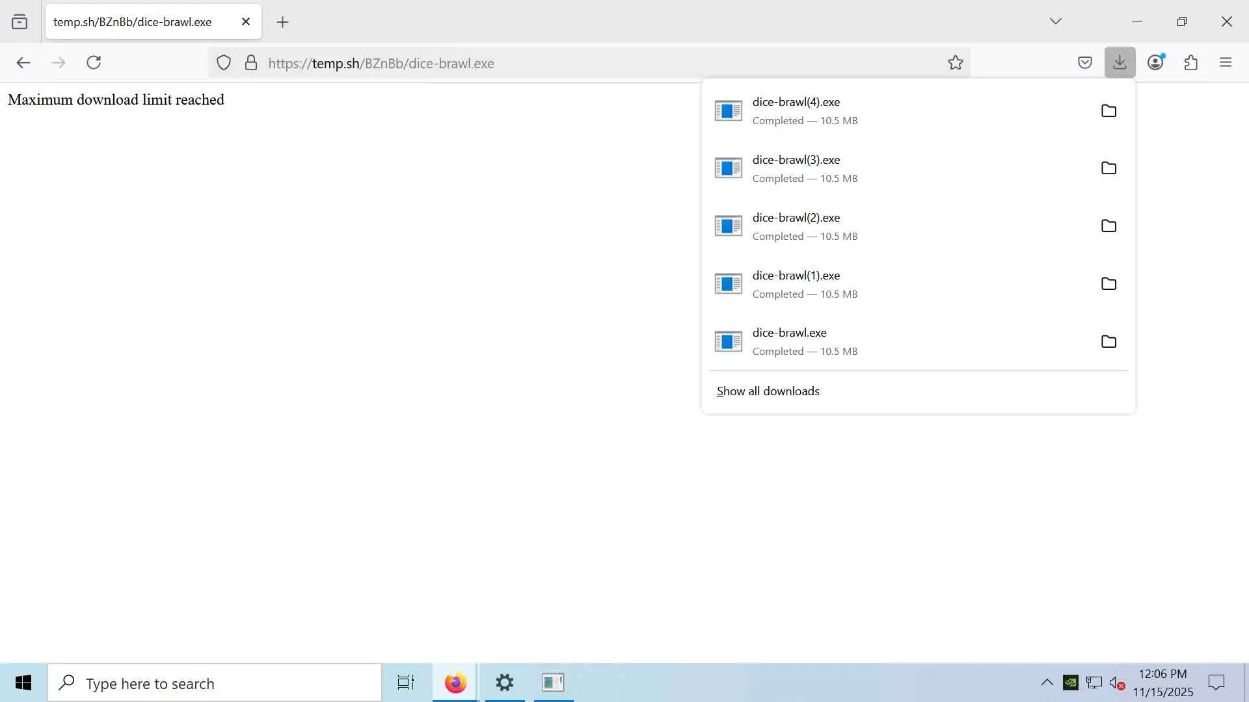Reload the current page
The height and width of the screenshot is (702, 1249).
(x=94, y=62)
